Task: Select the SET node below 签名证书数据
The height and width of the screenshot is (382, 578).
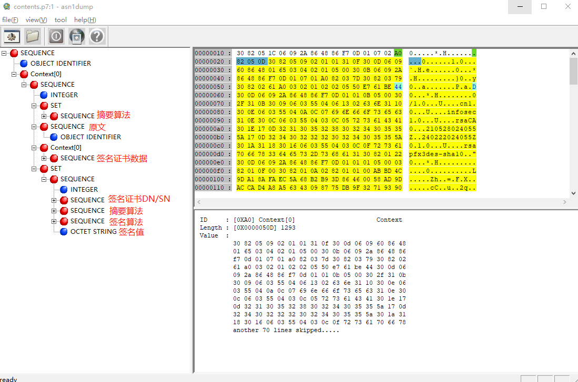Action: (56, 169)
